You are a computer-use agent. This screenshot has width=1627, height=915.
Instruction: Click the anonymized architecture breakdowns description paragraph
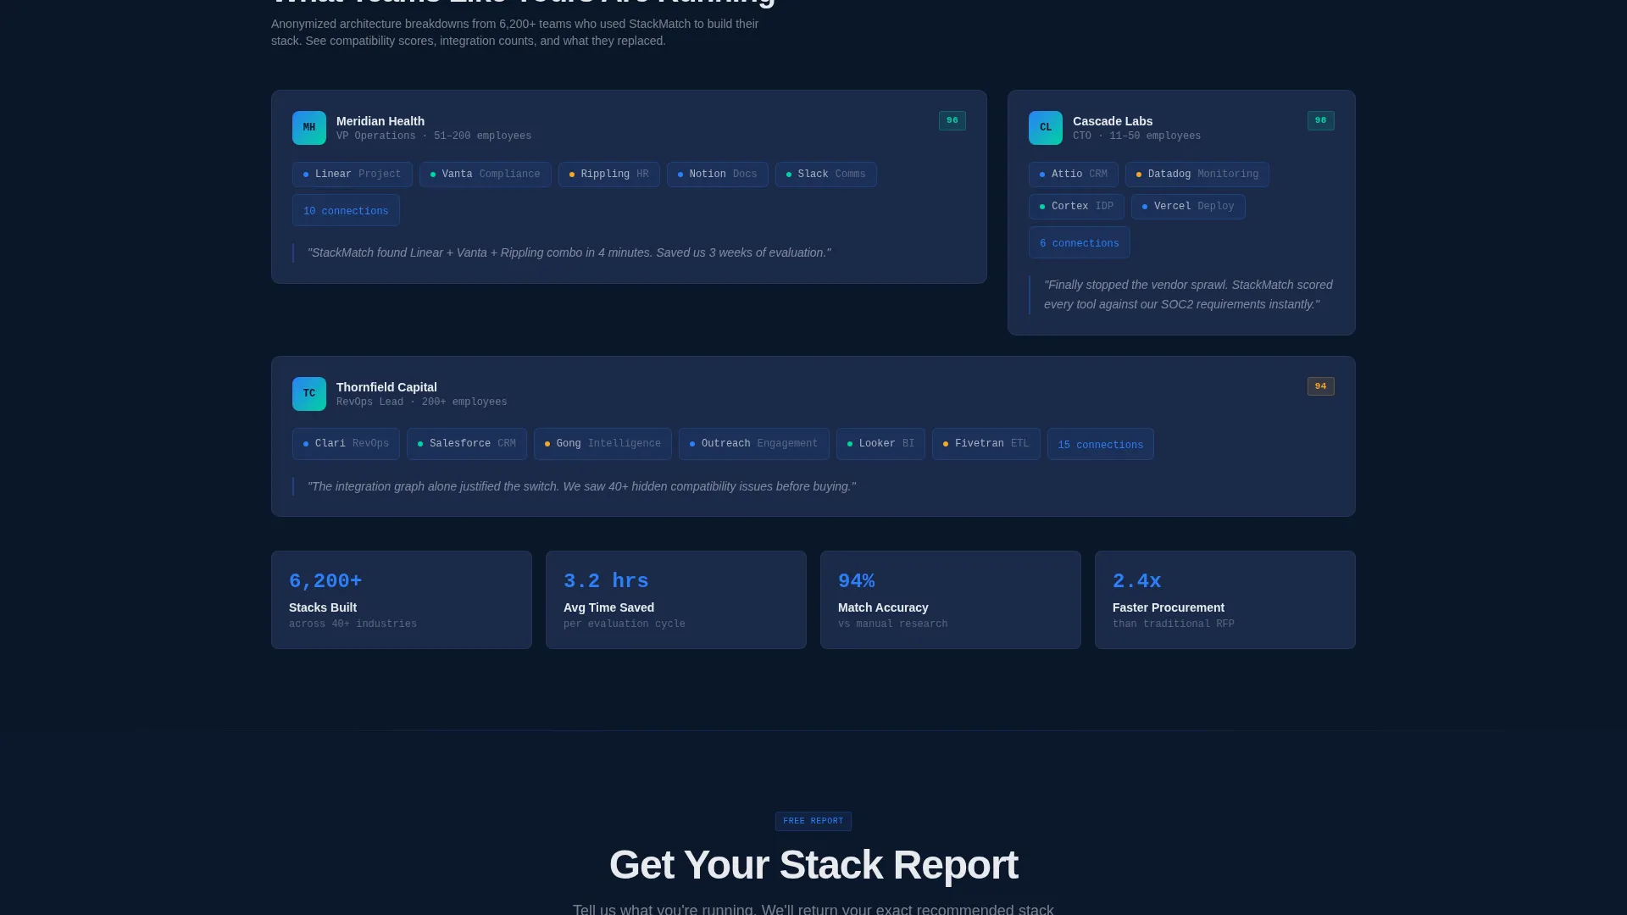pos(515,32)
